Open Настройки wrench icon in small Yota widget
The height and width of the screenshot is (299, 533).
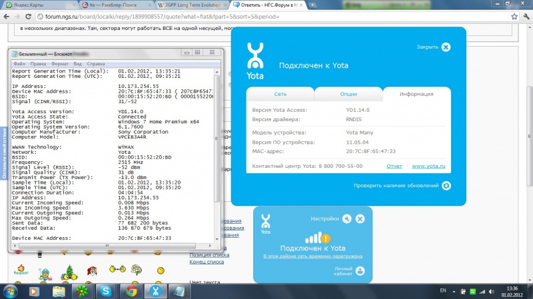[x=346, y=219]
